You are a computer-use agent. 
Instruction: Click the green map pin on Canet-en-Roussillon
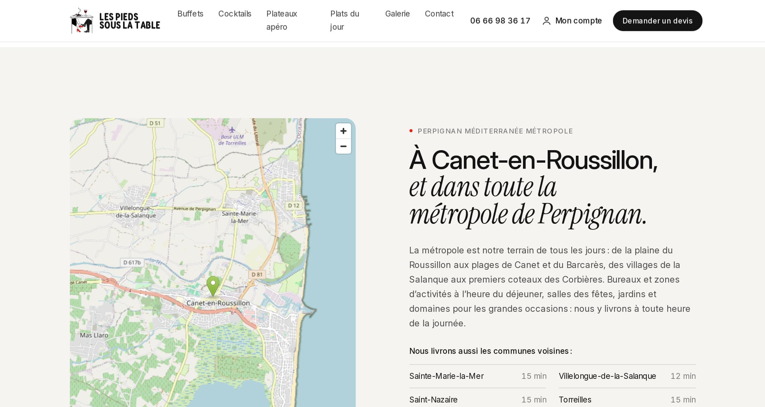pos(213,286)
